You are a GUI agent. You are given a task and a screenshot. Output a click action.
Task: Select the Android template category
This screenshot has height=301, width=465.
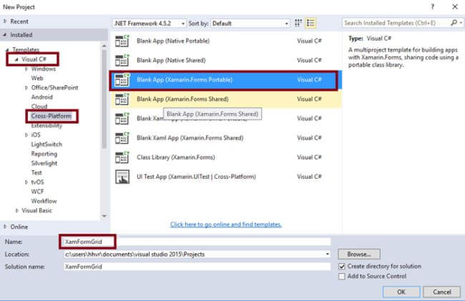[42, 97]
